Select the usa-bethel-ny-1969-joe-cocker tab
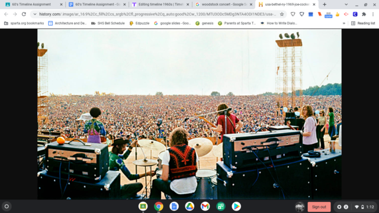379x213 pixels. pos(287,4)
